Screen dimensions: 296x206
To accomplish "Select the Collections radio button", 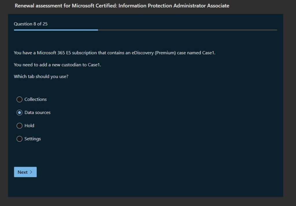I will click(x=19, y=100).
